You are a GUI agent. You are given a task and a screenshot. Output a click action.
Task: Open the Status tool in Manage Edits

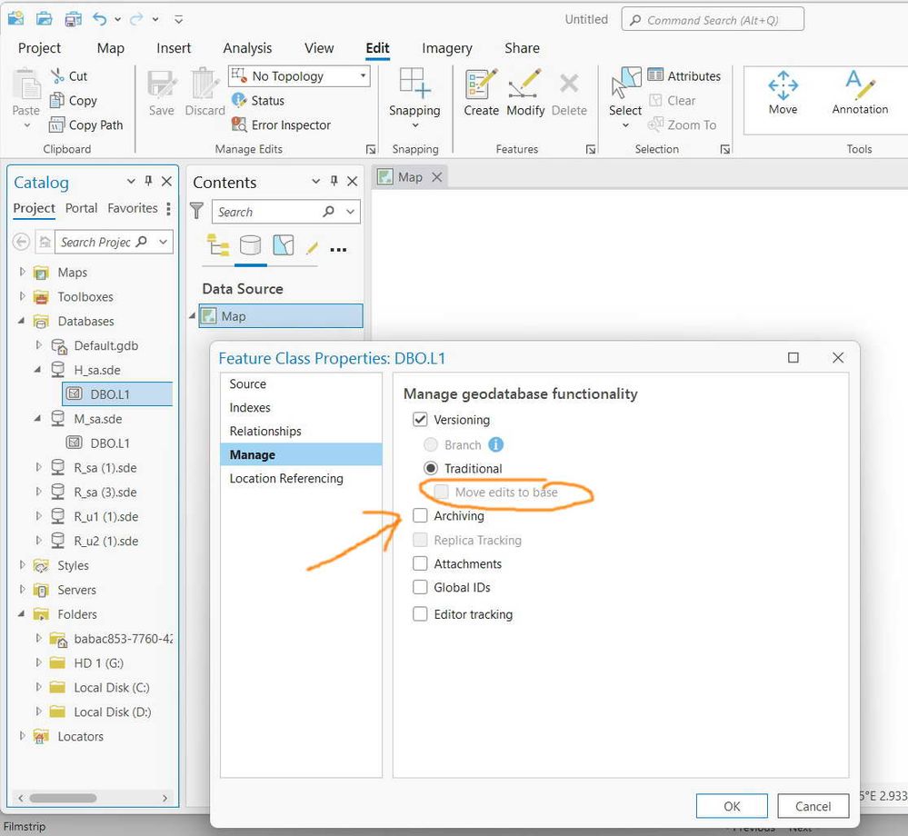pos(258,100)
